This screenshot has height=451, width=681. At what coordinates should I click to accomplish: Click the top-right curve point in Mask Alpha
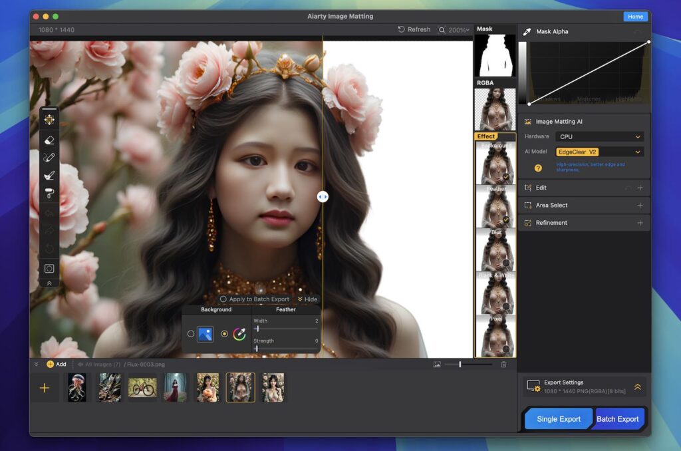pos(648,42)
